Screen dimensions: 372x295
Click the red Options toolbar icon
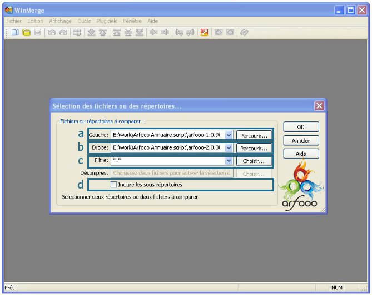point(204,33)
